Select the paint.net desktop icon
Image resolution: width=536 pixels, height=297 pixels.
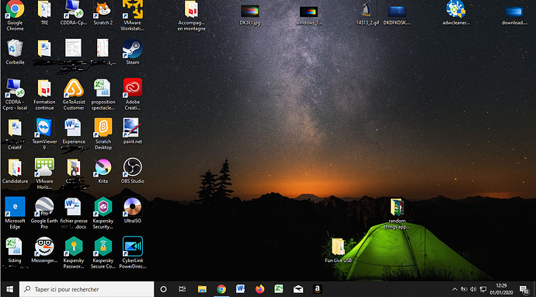click(x=132, y=131)
